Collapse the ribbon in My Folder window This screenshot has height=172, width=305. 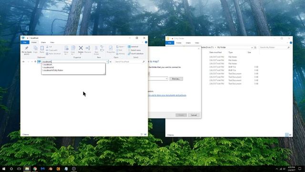(287, 43)
